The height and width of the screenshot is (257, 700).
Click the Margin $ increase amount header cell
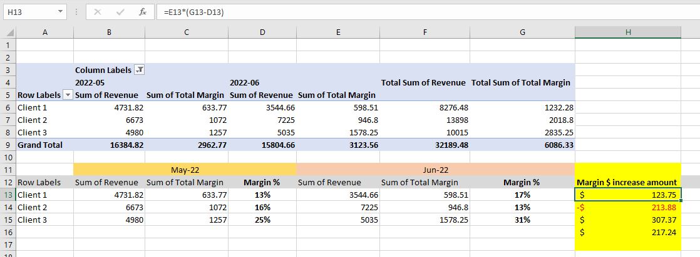coord(628,182)
